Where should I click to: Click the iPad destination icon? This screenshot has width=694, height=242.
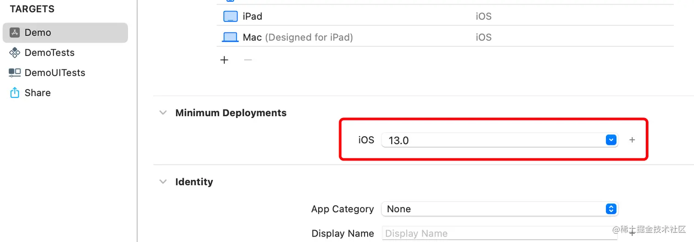pyautogui.click(x=229, y=16)
